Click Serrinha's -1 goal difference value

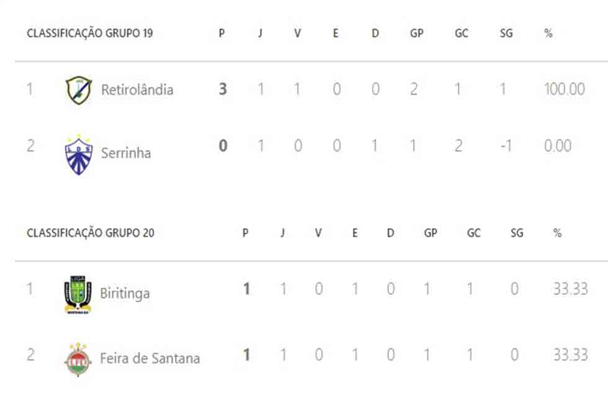[506, 146]
